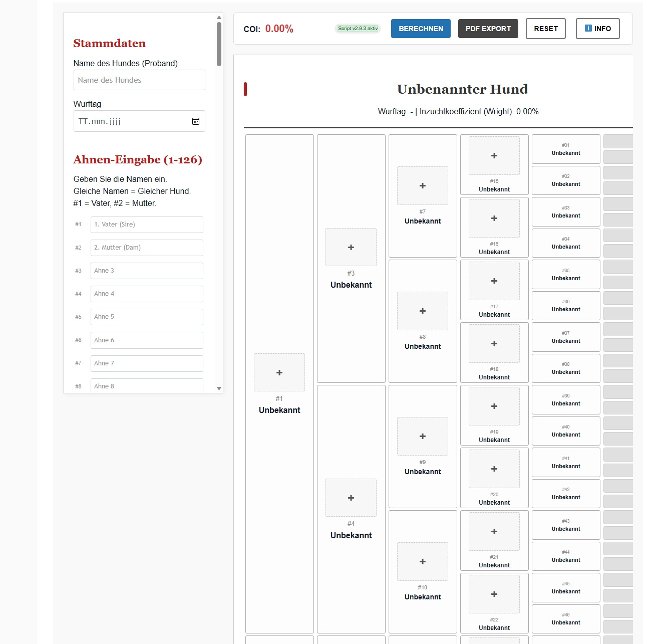Click the sidebar scrollbar up arrow
This screenshot has height=644, width=659.
coord(219,18)
